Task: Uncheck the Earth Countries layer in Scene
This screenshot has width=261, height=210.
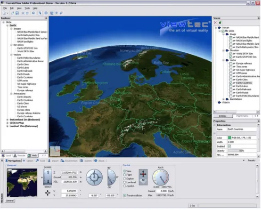Action: (x=231, y=83)
